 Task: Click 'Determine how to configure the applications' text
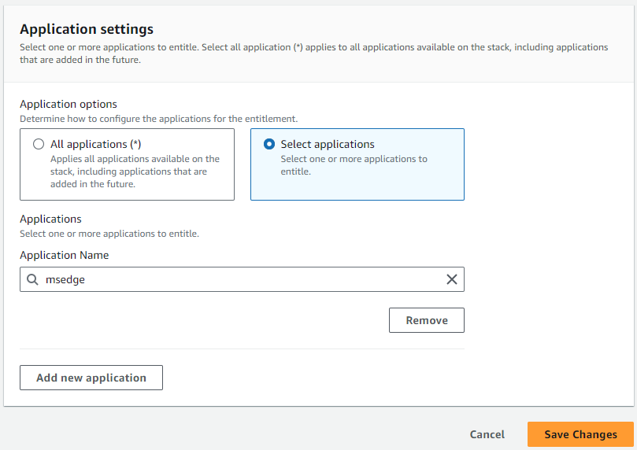tap(159, 119)
